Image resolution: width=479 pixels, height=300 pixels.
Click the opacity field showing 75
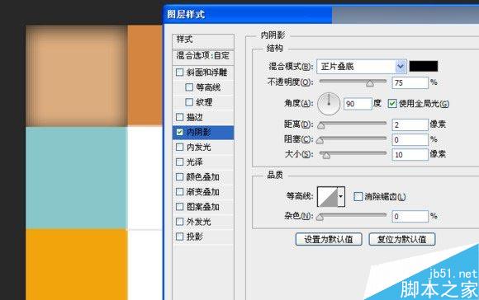(x=410, y=82)
